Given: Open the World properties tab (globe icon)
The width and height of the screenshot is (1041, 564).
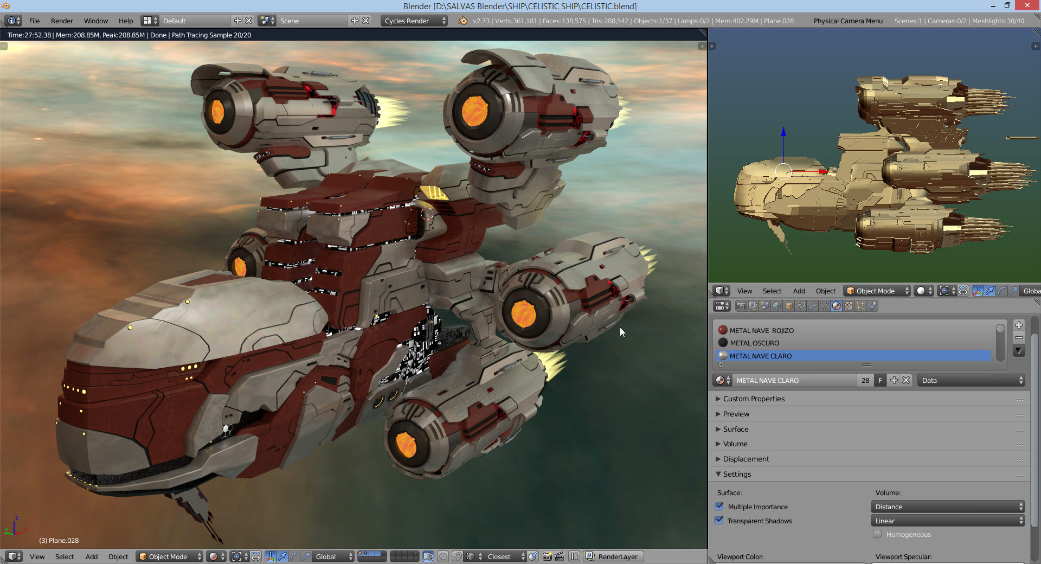Looking at the screenshot, I should pyautogui.click(x=777, y=306).
